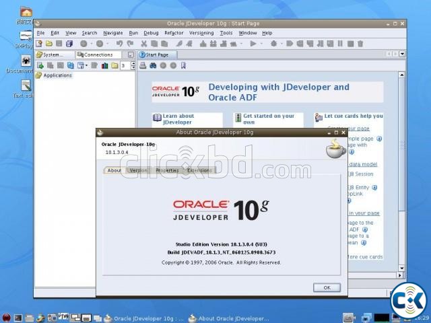The image size is (431, 323).
Task: Switch to the Extensions tab in About dialog
Action: 199,170
